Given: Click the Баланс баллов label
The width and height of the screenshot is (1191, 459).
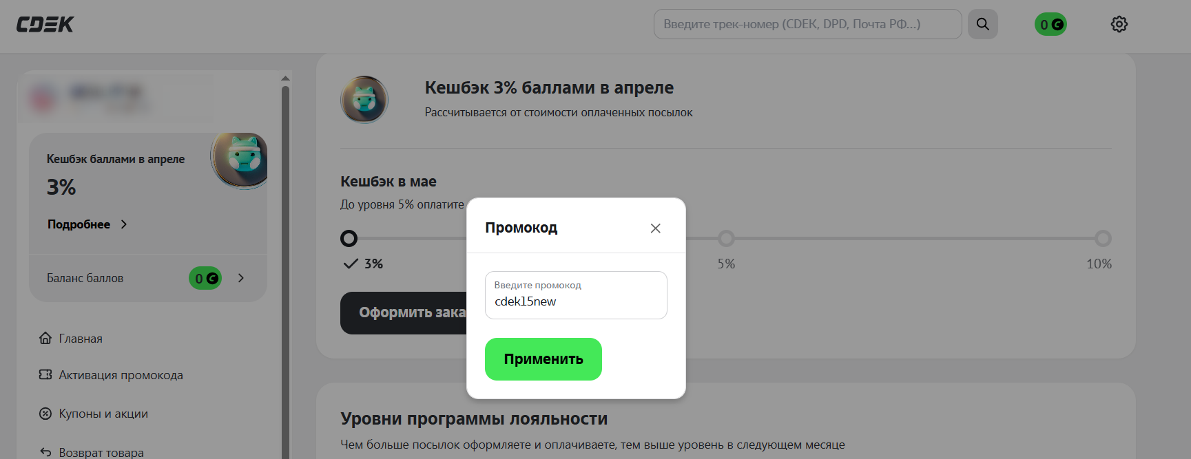Looking at the screenshot, I should 85,278.
